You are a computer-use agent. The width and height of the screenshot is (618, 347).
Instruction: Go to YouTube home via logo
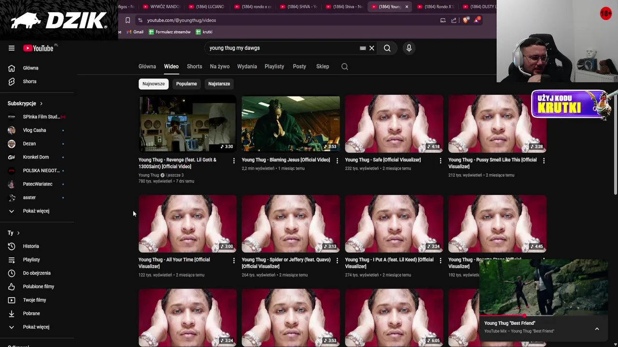[38, 48]
